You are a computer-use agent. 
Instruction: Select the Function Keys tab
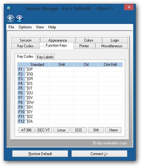tap(56, 45)
